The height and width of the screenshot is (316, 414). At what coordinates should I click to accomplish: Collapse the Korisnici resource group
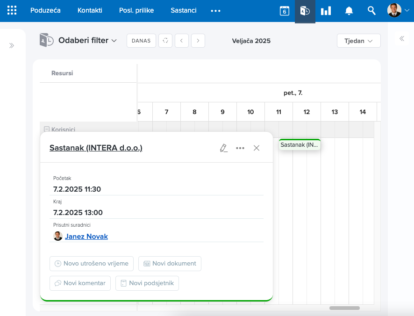(x=47, y=129)
